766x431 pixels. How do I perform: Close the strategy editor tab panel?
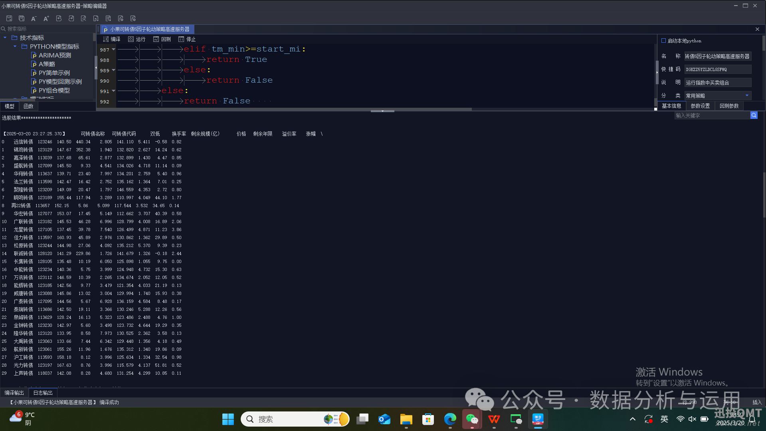click(x=757, y=29)
